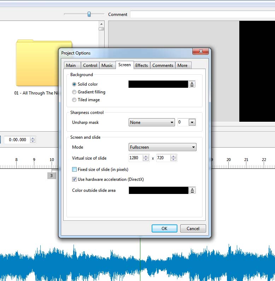Switch to the Music tab
This screenshot has height=281, width=275.
(107, 65)
